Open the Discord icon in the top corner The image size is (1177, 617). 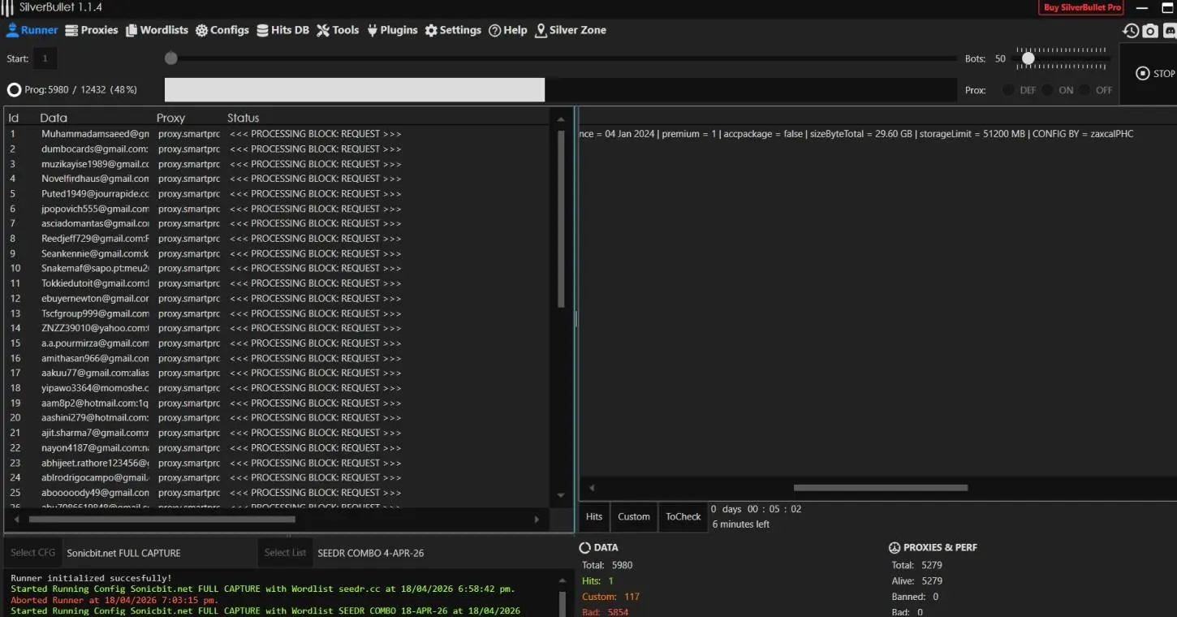point(1170,31)
